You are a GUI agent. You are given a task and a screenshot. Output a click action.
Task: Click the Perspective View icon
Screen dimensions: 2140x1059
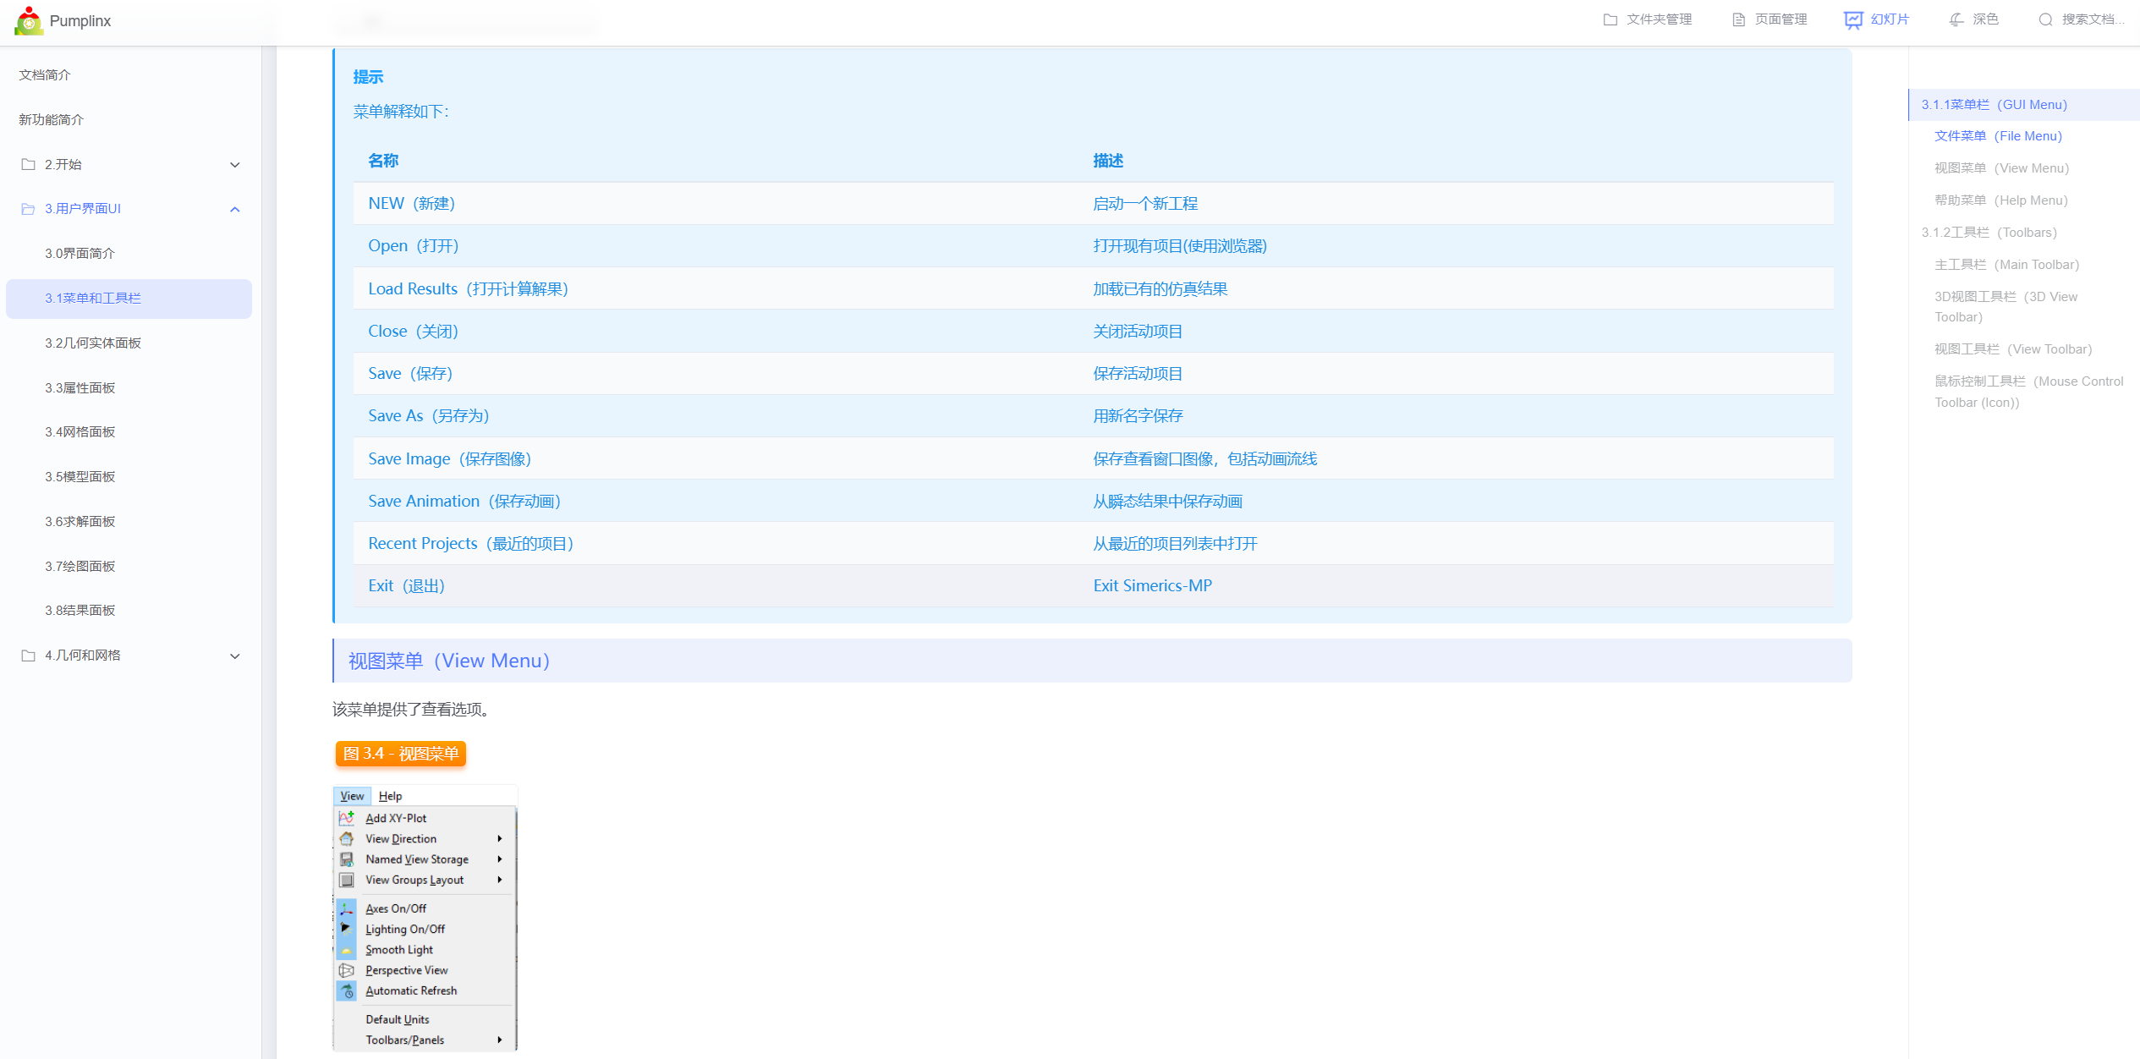pos(347,970)
